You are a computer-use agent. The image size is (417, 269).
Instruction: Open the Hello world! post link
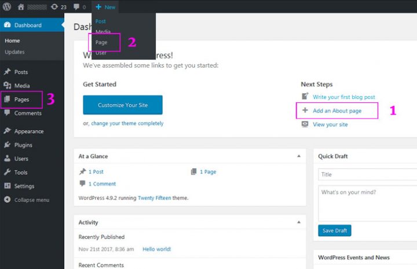[156, 249]
